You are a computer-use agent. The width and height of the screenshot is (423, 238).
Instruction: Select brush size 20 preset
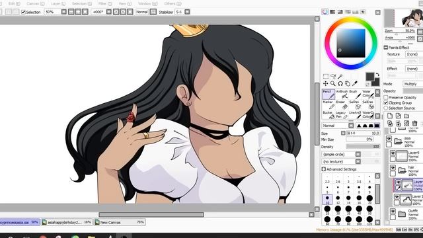369,200
